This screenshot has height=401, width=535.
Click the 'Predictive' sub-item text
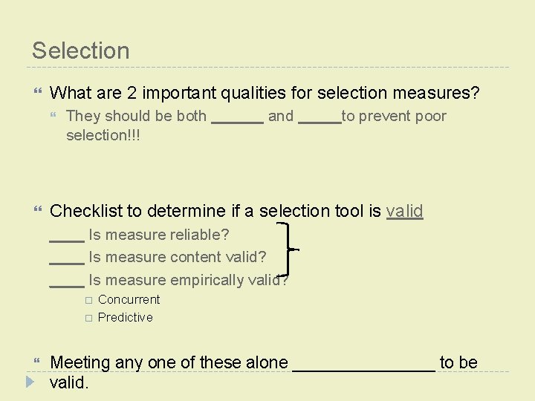pos(125,317)
